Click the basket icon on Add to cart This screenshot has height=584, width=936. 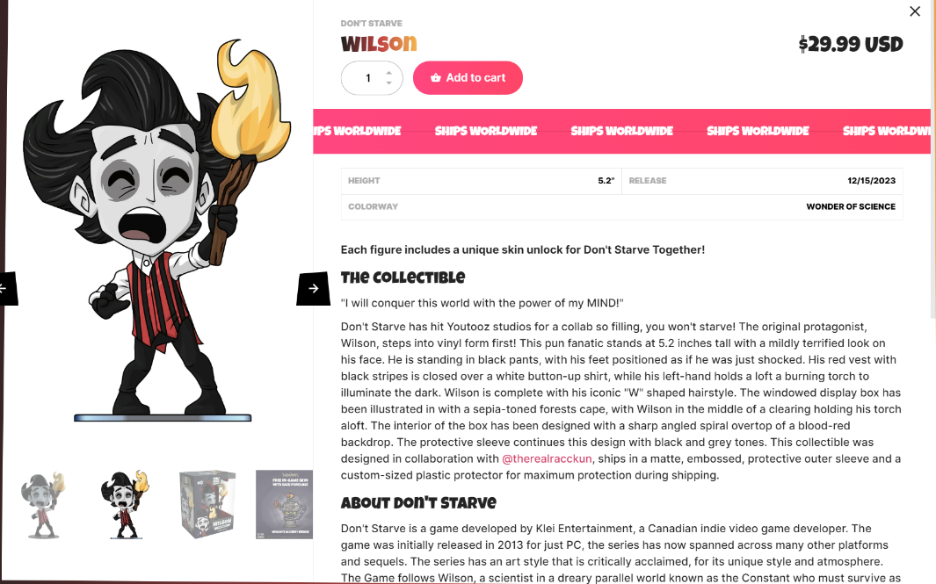coord(436,77)
